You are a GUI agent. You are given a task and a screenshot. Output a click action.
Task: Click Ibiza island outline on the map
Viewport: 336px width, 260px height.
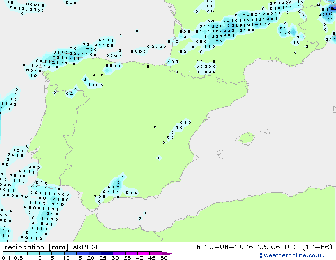click(219, 153)
